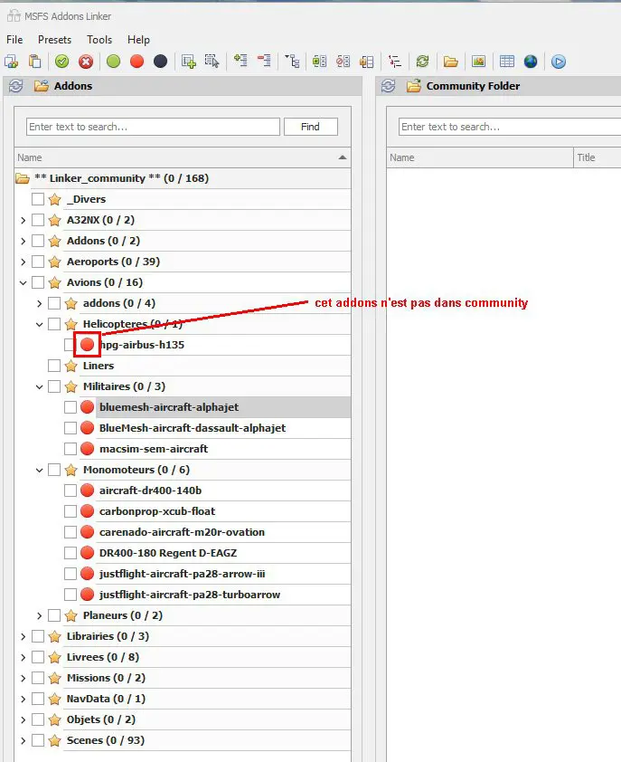Screen dimensions: 621x762
Task: Check the Avions group checkbox
Action: point(38,282)
